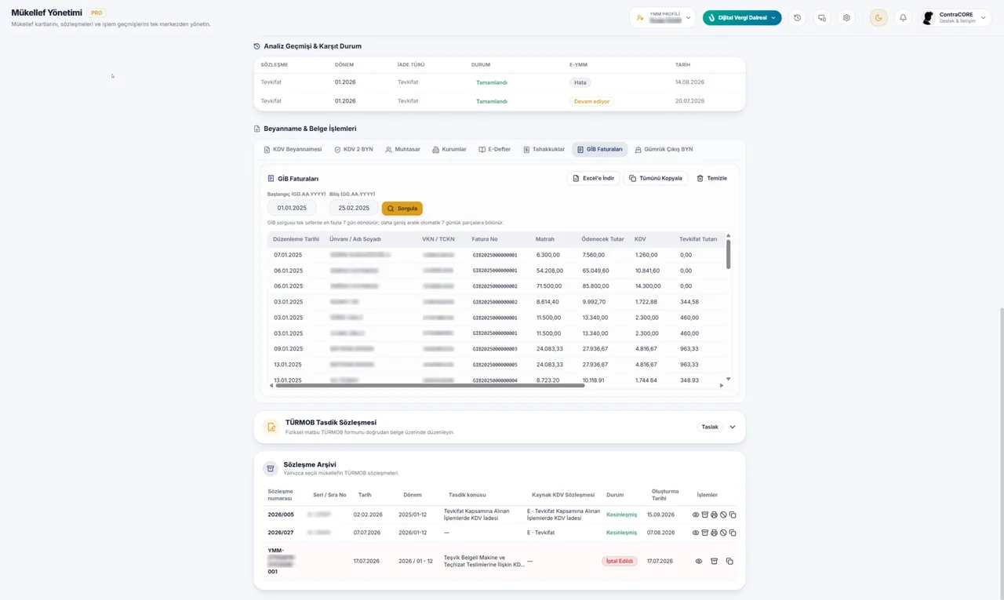1004x600 pixels.
Task: Open the Dijital Vergi Dairesi dropdown
Action: (x=742, y=17)
